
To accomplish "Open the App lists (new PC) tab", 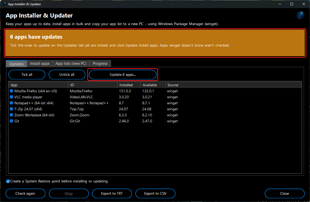I will (71, 64).
